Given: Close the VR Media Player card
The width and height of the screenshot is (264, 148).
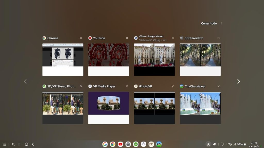Looking at the screenshot, I should pyautogui.click(x=127, y=86).
